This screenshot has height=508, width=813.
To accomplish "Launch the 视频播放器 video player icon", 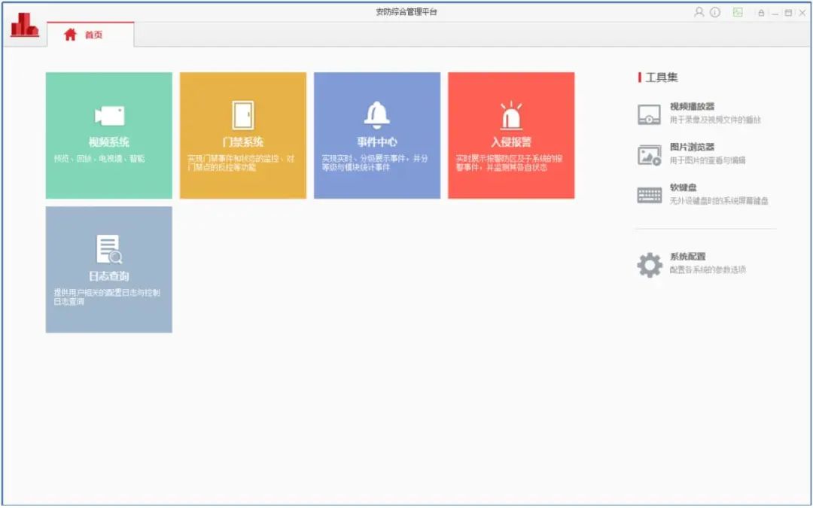I will click(x=648, y=113).
